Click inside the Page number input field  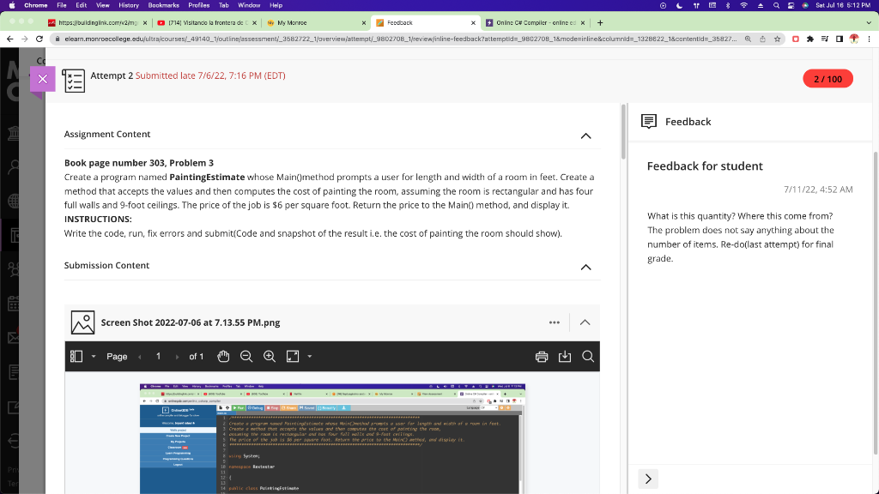[157, 356]
